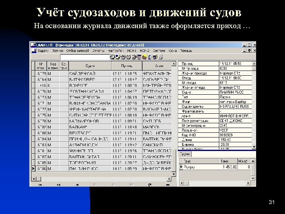285x214 pixels.
Task: Open the Помощь menu
Action: (186, 51)
